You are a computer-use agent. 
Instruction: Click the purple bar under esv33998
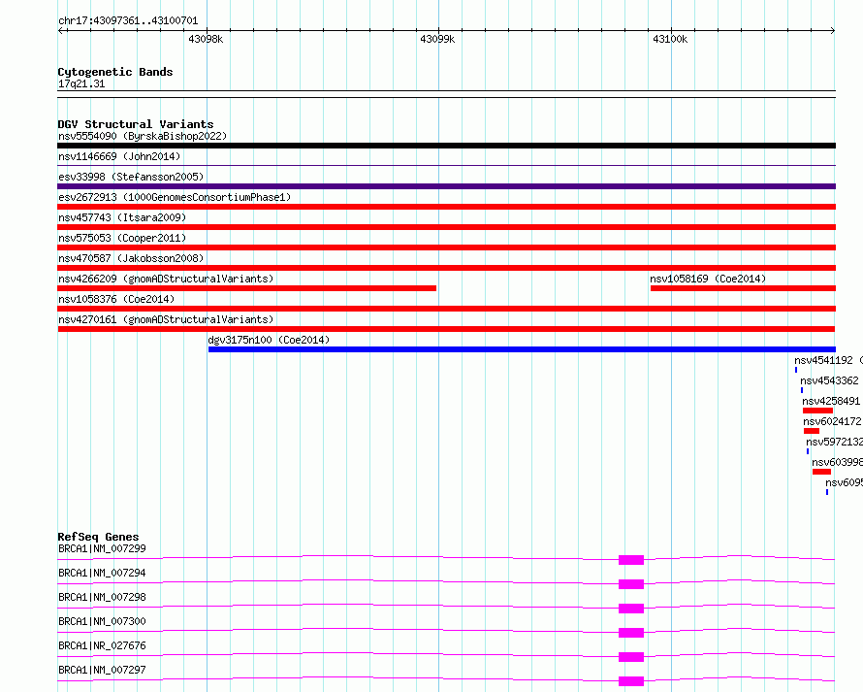[x=446, y=186]
